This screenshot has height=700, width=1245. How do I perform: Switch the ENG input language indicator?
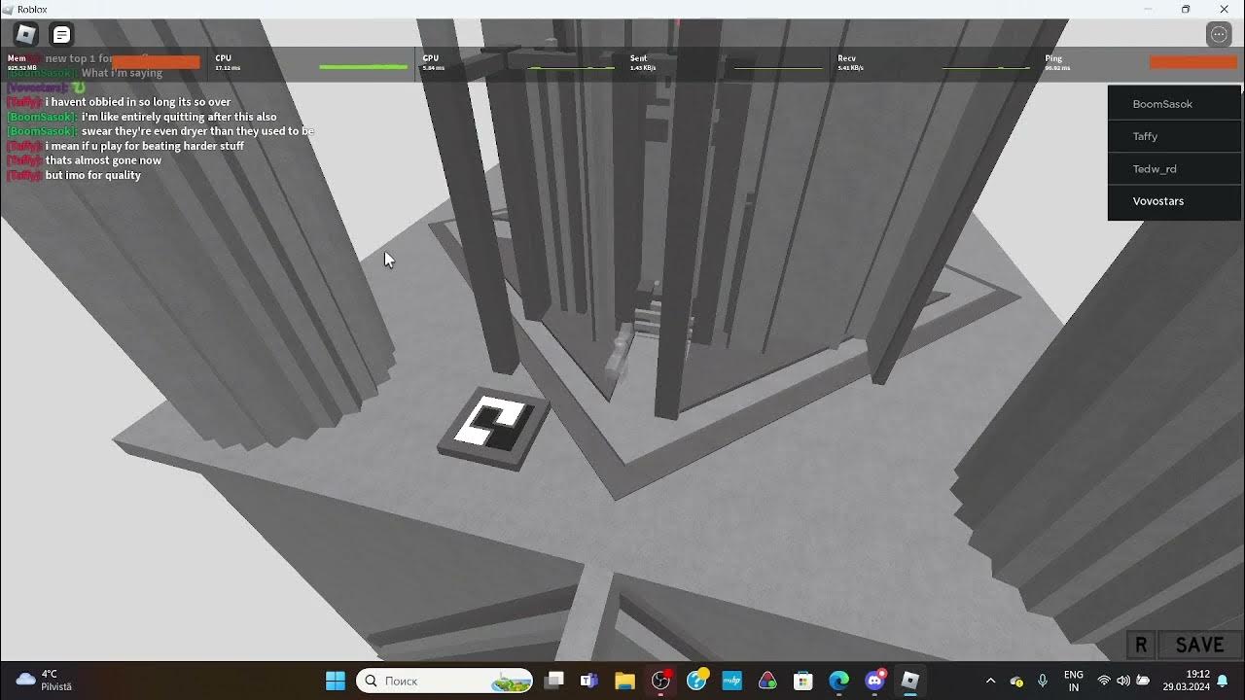coord(1074,681)
